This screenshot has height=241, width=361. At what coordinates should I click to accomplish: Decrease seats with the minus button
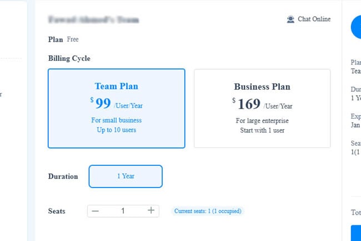pyautogui.click(x=96, y=211)
